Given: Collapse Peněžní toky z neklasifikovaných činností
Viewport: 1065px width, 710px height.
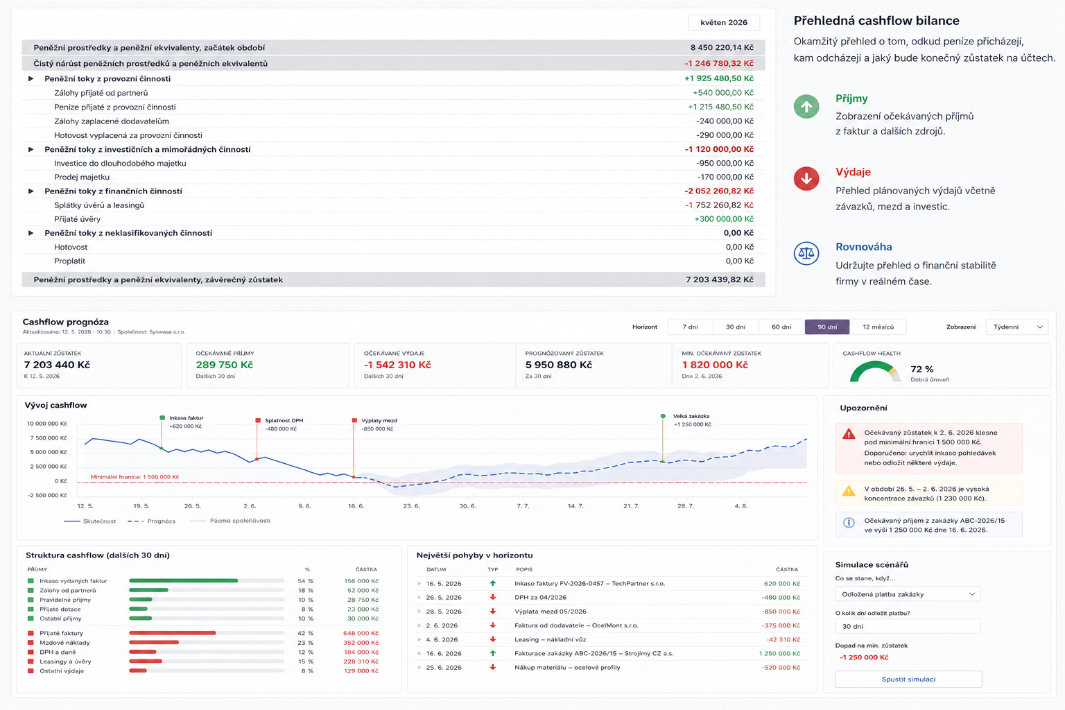Looking at the screenshot, I should click(31, 233).
